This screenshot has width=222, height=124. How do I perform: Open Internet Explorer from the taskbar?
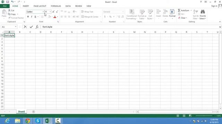click(x=7, y=121)
